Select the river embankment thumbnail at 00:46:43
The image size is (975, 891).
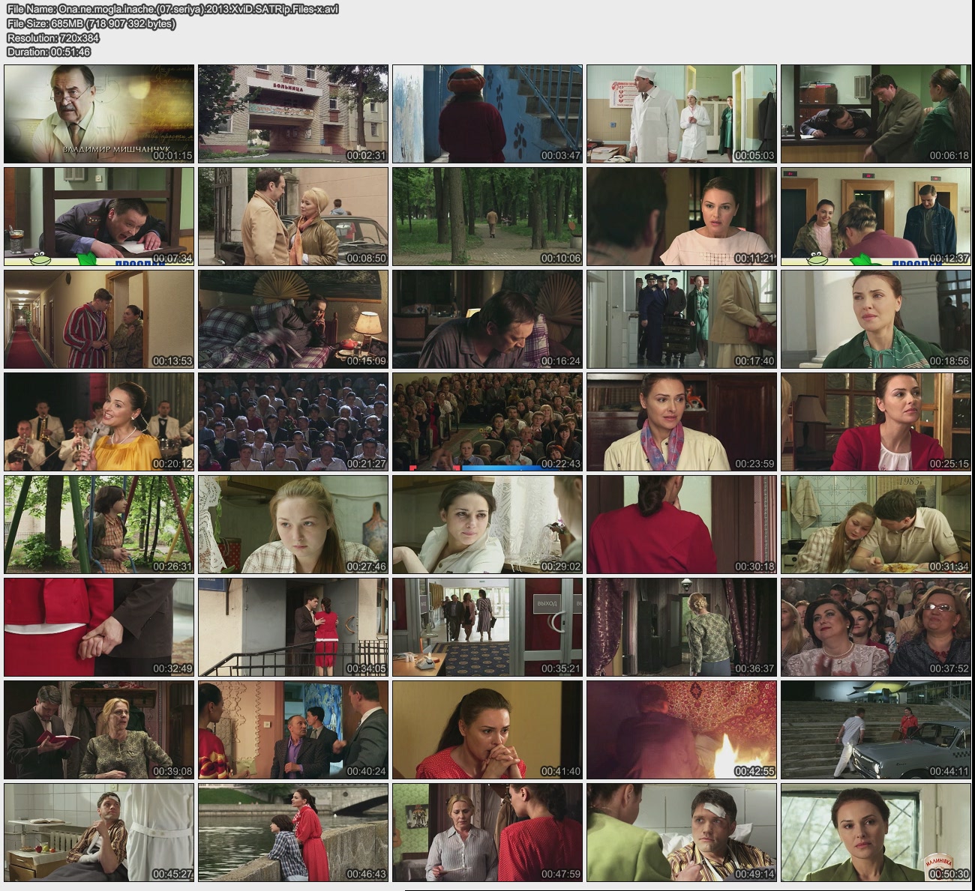[x=293, y=833]
